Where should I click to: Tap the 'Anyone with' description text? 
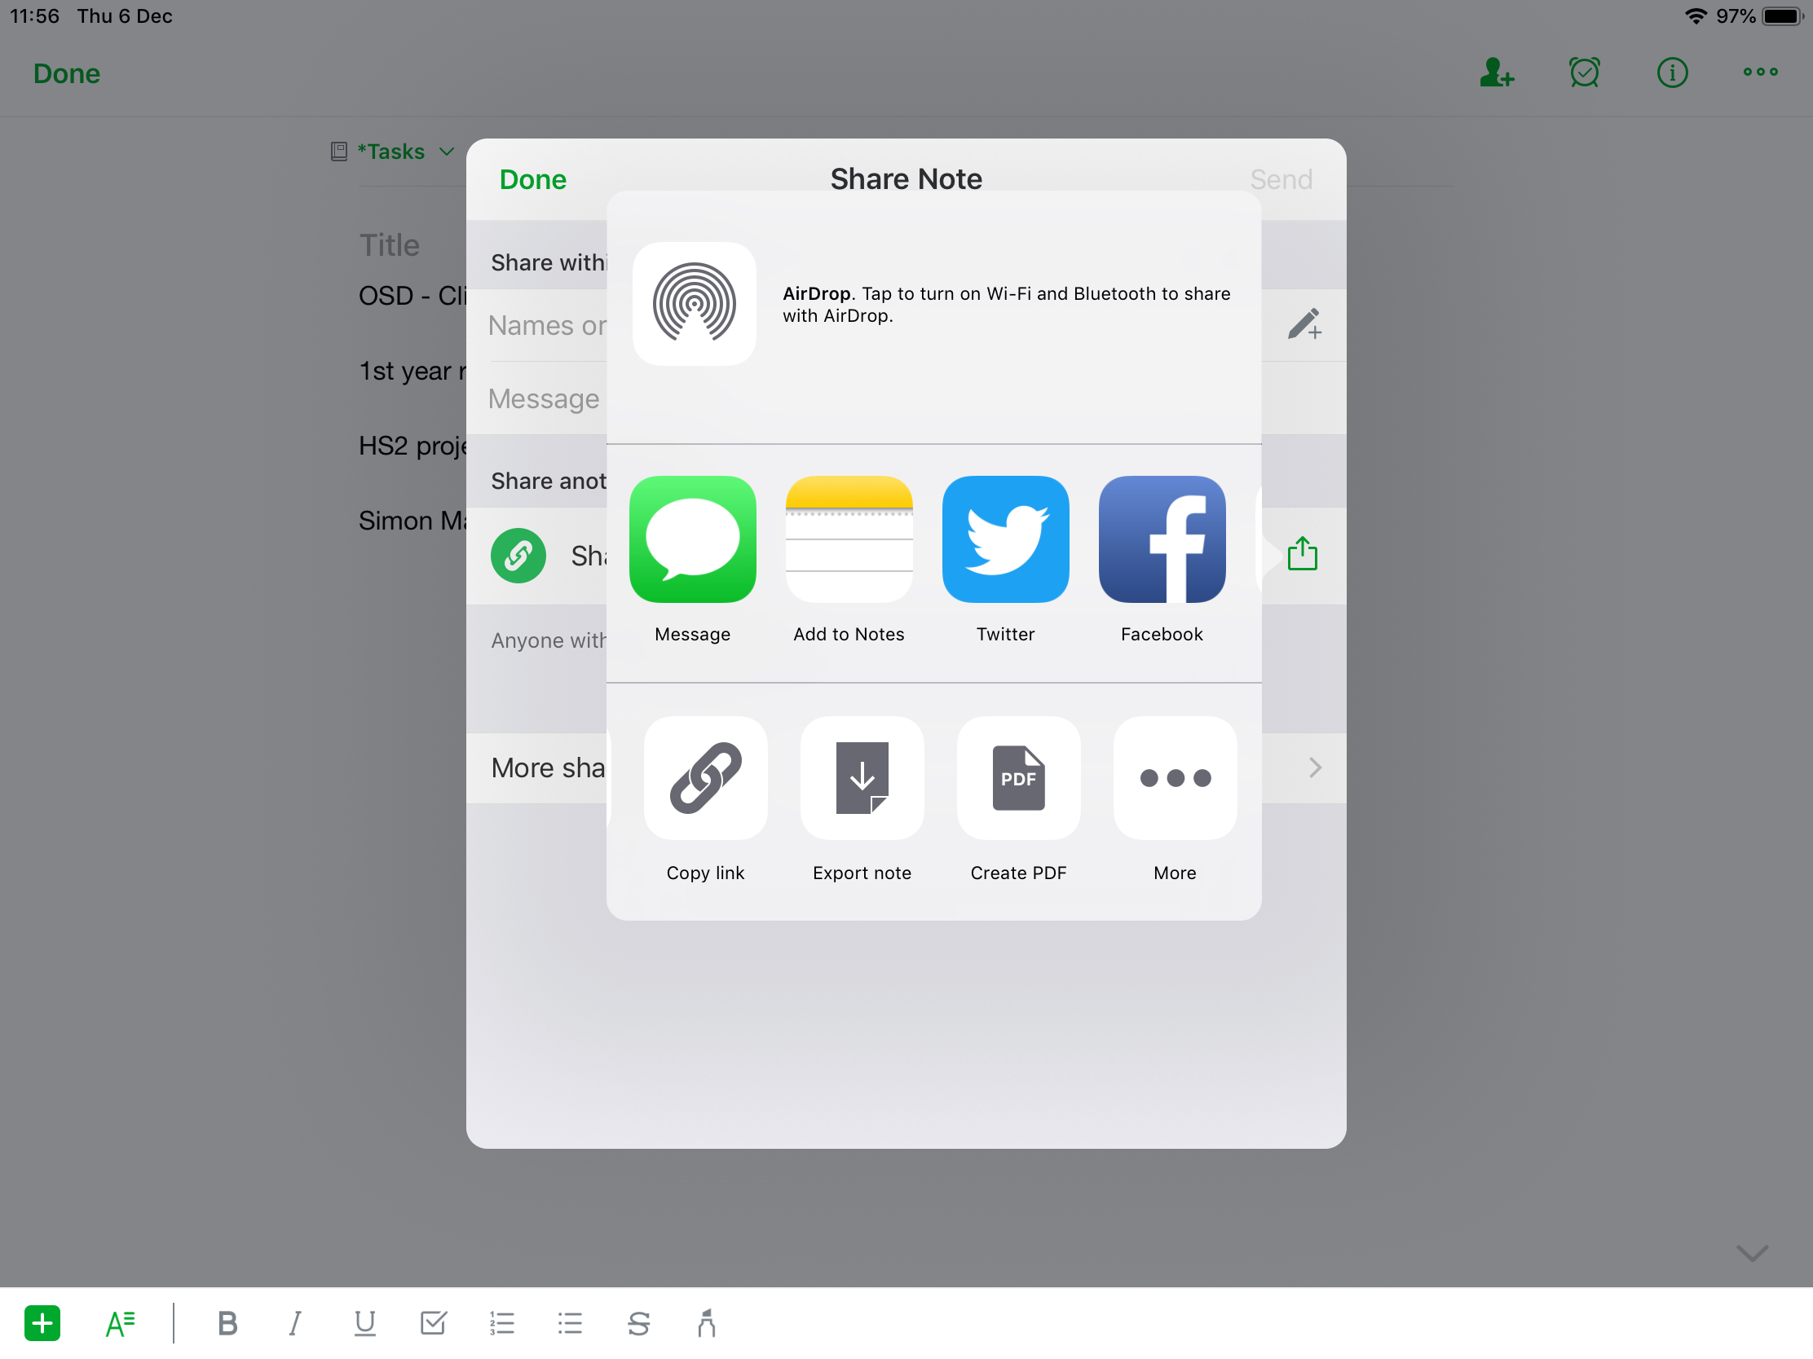pos(549,640)
